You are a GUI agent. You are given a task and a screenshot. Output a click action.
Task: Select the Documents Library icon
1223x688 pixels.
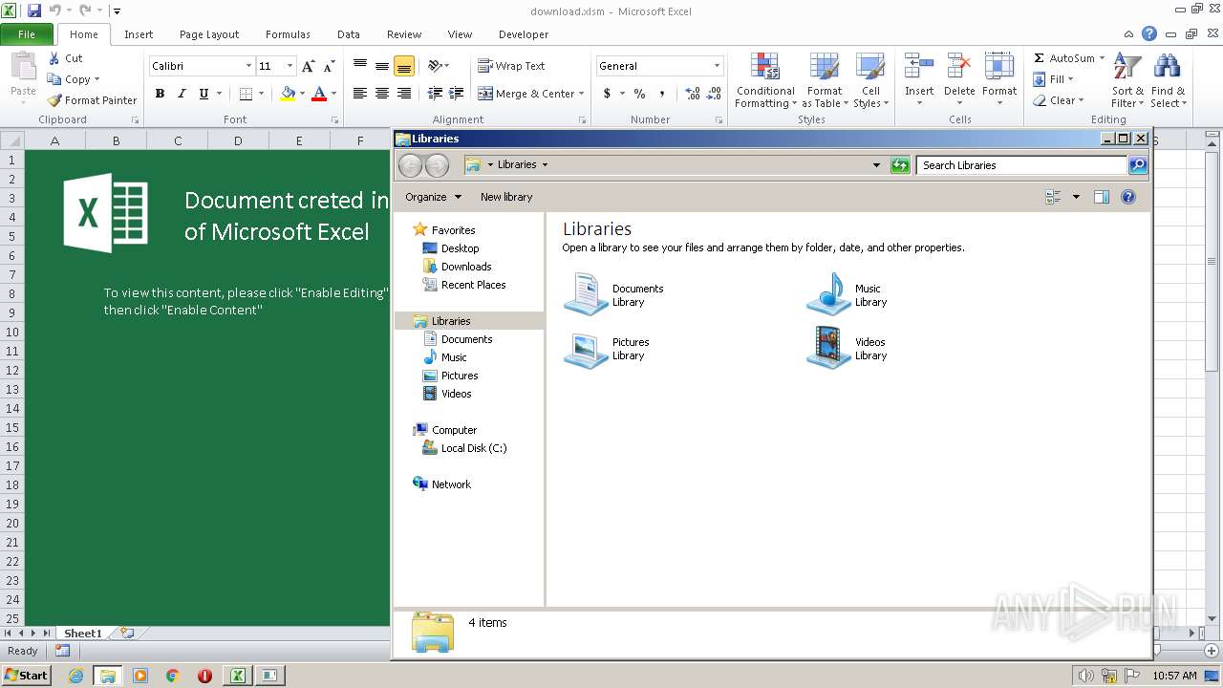(x=585, y=294)
